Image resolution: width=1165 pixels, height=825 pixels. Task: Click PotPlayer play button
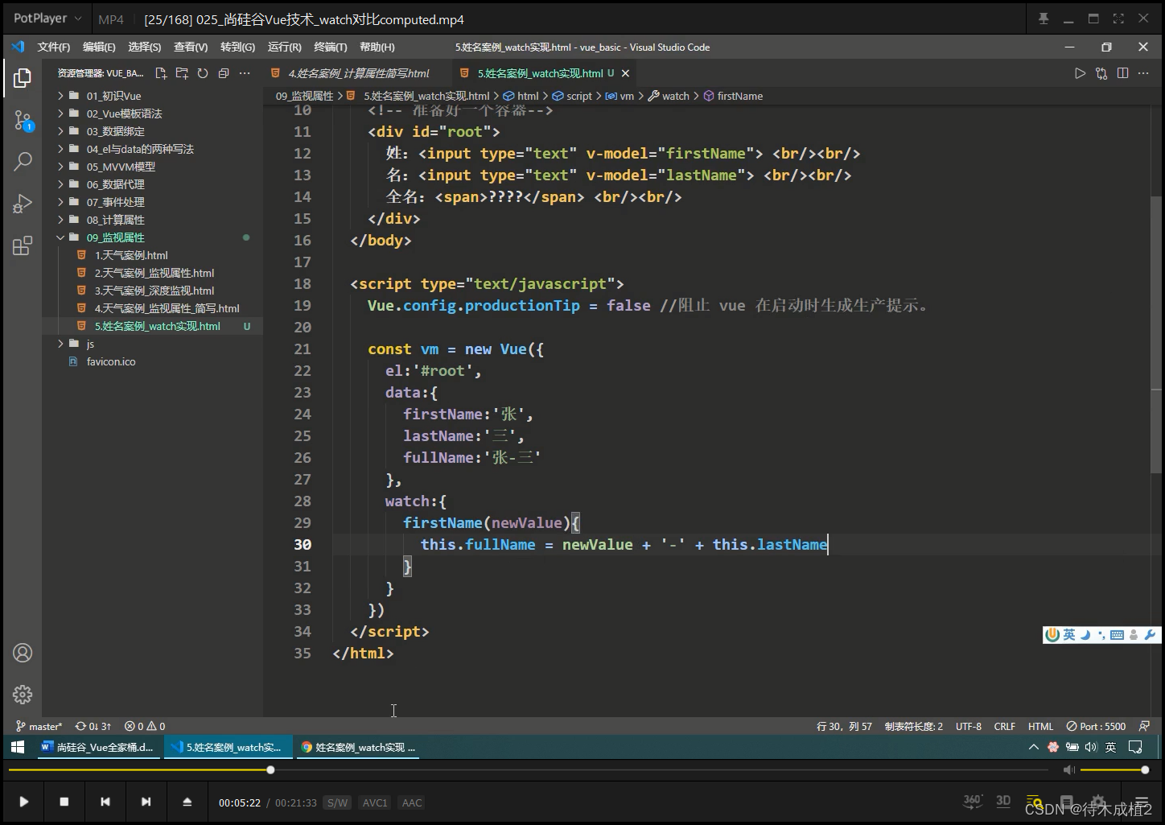click(x=23, y=802)
